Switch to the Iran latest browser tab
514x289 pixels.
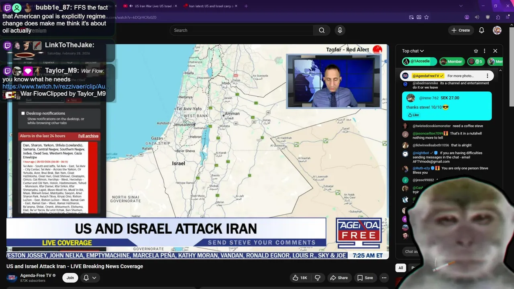tap(210, 6)
